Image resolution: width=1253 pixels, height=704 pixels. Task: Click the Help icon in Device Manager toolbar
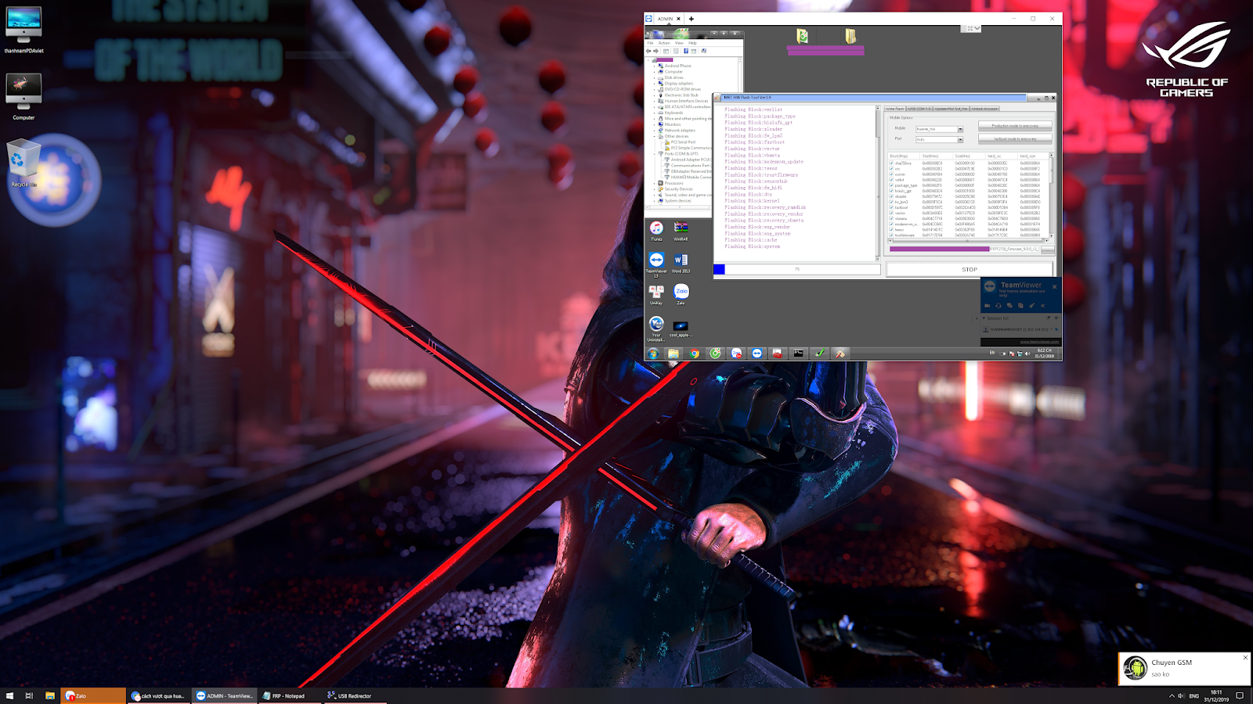(x=686, y=51)
